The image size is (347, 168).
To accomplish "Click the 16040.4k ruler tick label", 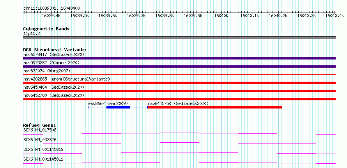I will click(x=335, y=16).
